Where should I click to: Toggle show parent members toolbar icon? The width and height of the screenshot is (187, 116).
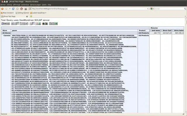(12, 24)
